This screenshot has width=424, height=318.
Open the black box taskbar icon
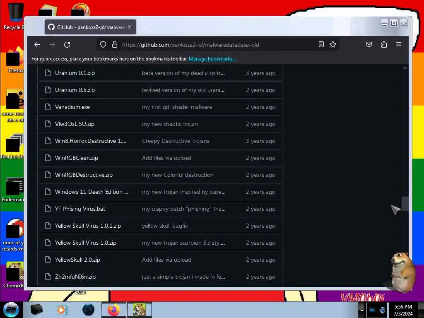pos(37,310)
